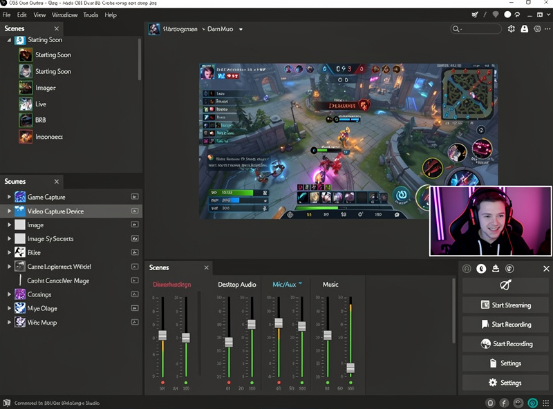Expand the Image Sy Secerts source
This screenshot has width=553, height=409.
pos(9,239)
